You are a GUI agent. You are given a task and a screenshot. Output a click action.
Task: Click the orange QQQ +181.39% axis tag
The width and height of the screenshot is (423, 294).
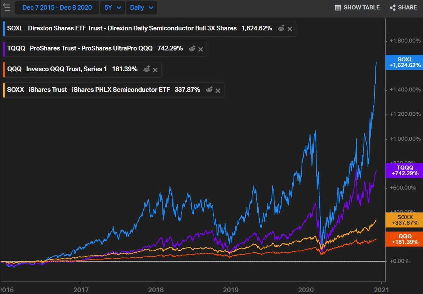pyautogui.click(x=405, y=239)
